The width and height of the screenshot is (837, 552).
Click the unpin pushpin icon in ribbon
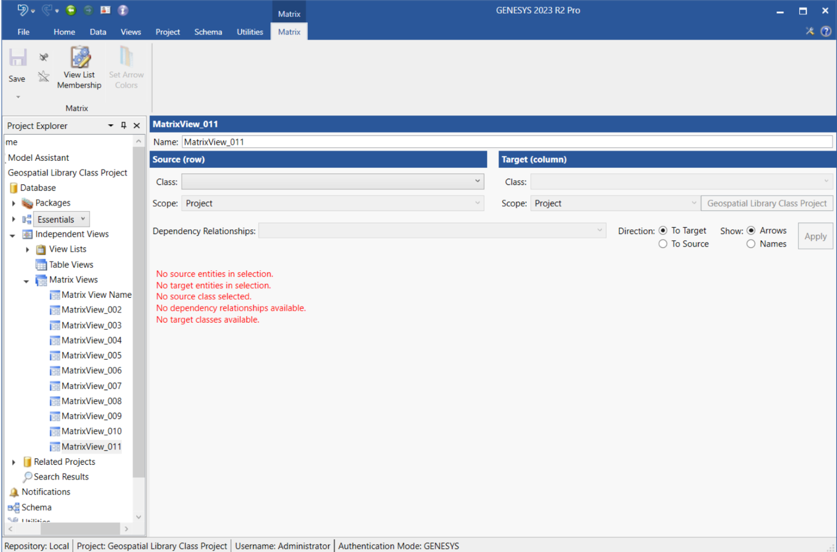coord(44,57)
